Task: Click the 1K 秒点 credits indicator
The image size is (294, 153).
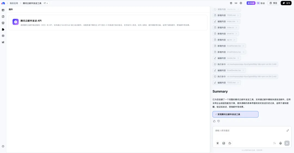Action: (x=261, y=3)
